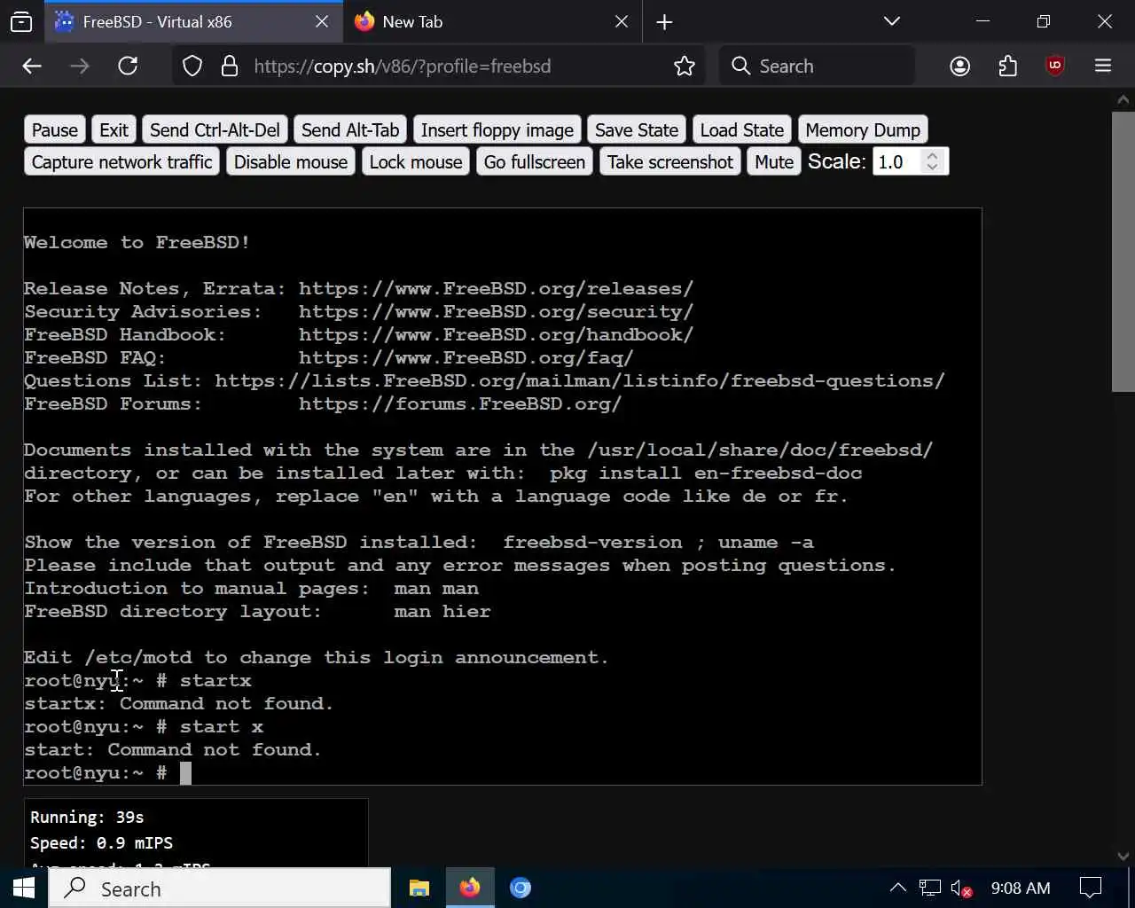Click inside the FreeBSD terminal at the cursor
Image resolution: width=1135 pixels, height=908 pixels.
185,773
